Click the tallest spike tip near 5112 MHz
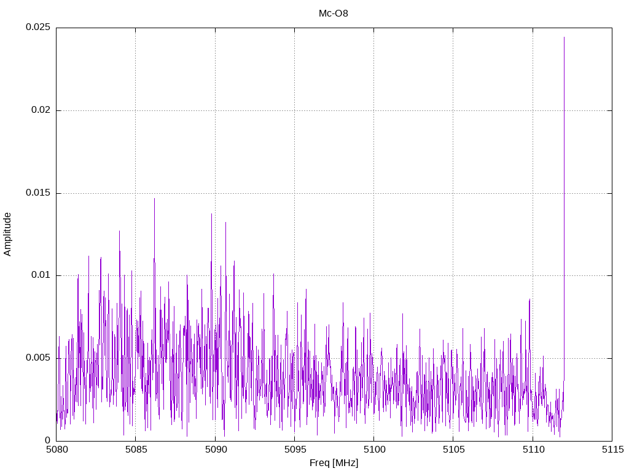 pyautogui.click(x=564, y=37)
